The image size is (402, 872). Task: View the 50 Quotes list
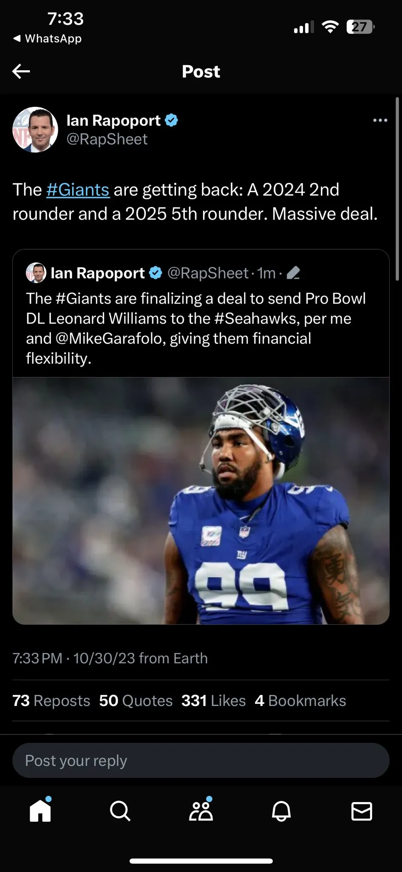point(136,700)
